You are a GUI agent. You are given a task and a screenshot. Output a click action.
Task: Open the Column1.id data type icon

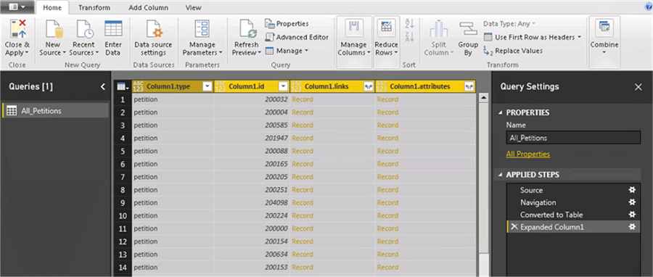(x=220, y=86)
